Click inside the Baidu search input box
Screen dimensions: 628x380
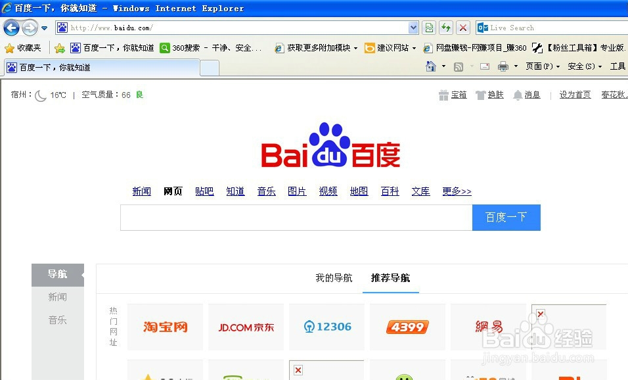(x=296, y=218)
